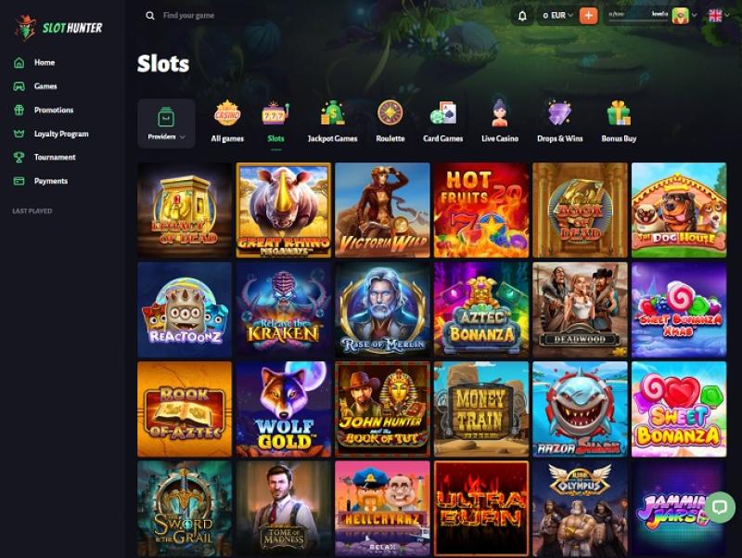The height and width of the screenshot is (558, 742).
Task: Open the Jackpot Games money bag icon
Action: point(332,113)
